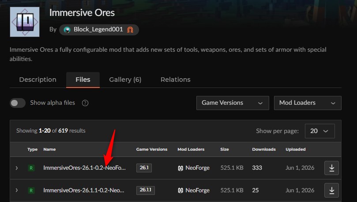Download the file with 333 downloads
The height and width of the screenshot is (202, 357).
[331, 168]
